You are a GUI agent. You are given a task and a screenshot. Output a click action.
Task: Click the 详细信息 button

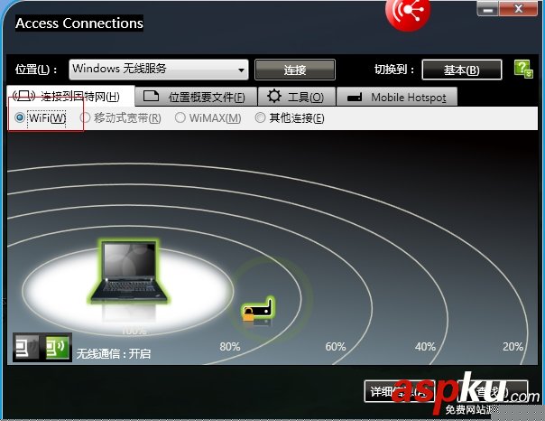click(x=400, y=391)
